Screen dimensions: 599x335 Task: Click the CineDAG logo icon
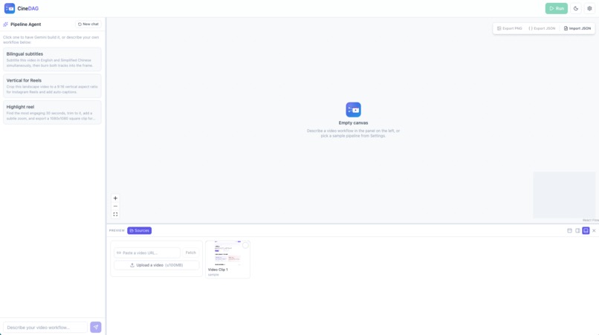pyautogui.click(x=10, y=8)
